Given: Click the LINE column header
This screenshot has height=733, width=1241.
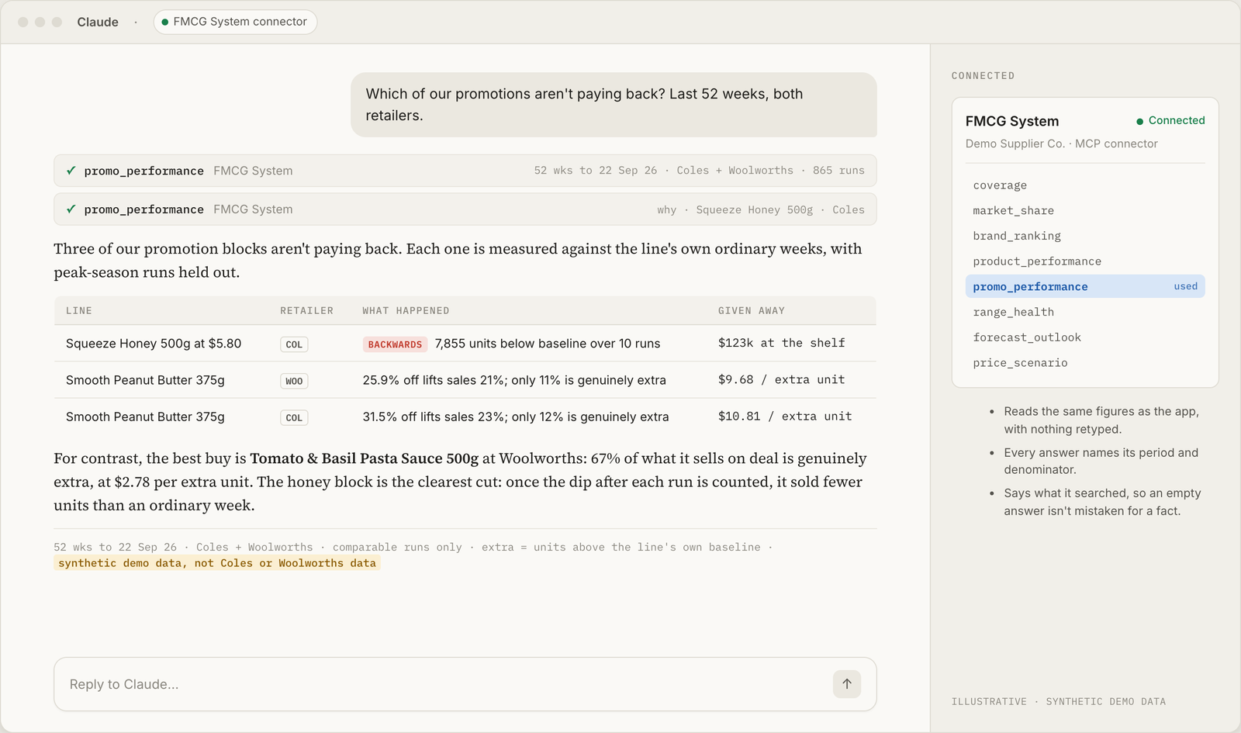Looking at the screenshot, I should pyautogui.click(x=79, y=310).
